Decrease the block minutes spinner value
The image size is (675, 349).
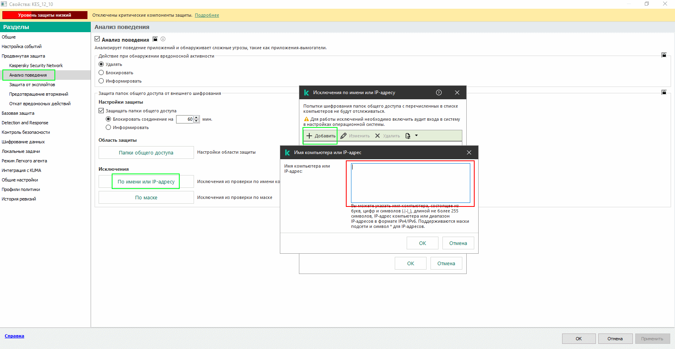point(196,121)
